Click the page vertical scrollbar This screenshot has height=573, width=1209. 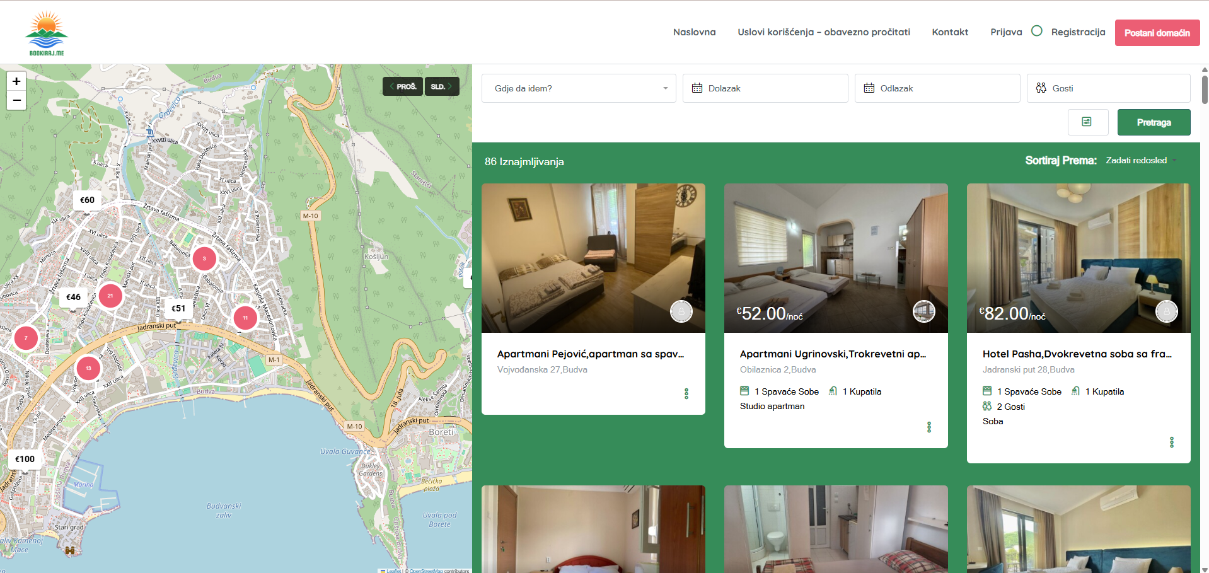coord(1205,90)
